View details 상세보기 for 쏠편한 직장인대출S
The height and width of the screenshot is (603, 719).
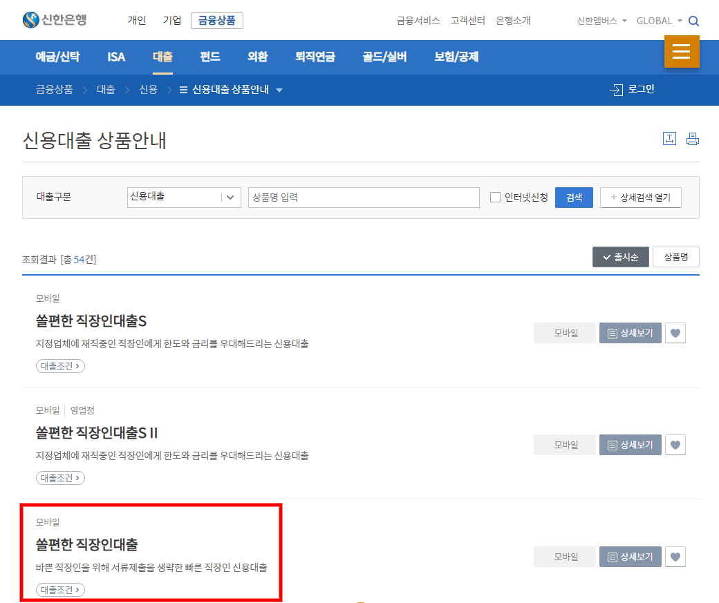click(x=630, y=333)
